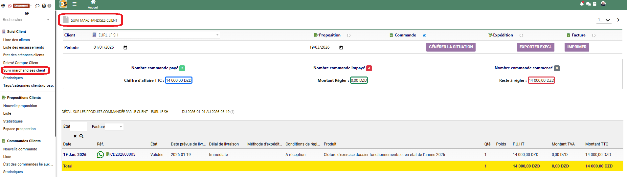Select the Expédition radio button

[521, 35]
